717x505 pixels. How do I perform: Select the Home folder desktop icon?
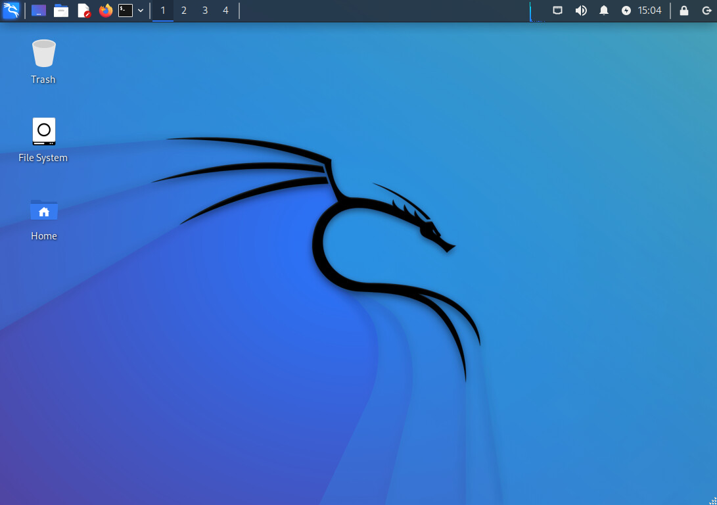44,210
